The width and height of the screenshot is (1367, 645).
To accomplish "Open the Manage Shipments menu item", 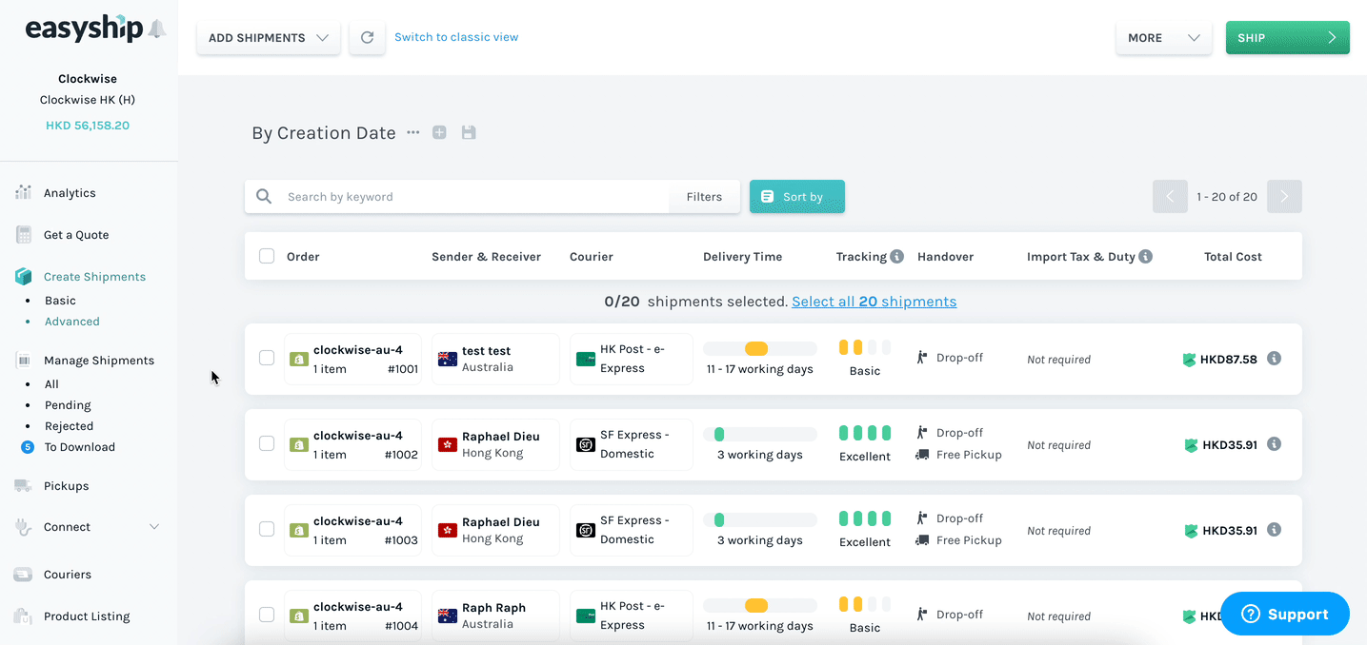I will coord(99,361).
